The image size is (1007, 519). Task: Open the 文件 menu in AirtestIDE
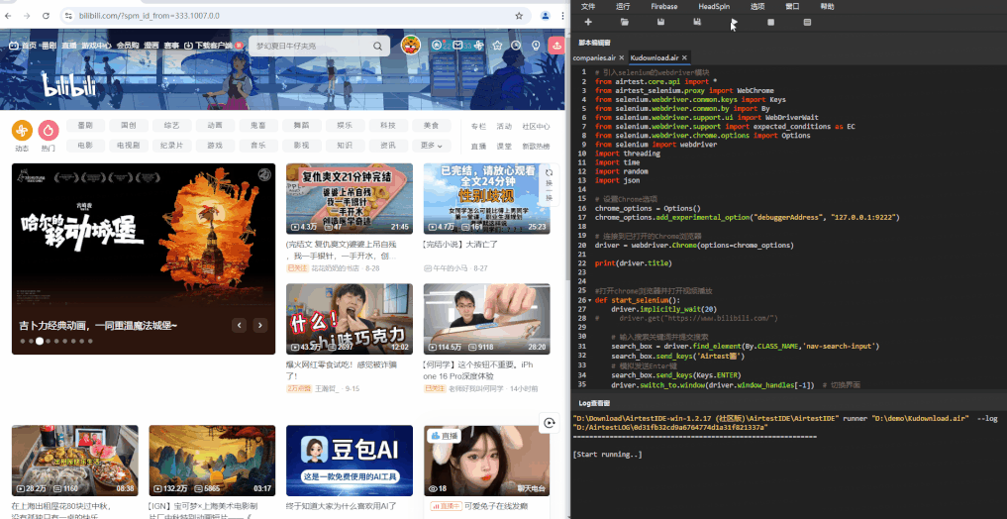(587, 6)
